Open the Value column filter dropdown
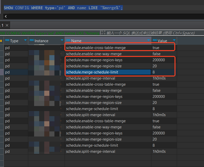This screenshot has width=204, height=167. [x=174, y=40]
